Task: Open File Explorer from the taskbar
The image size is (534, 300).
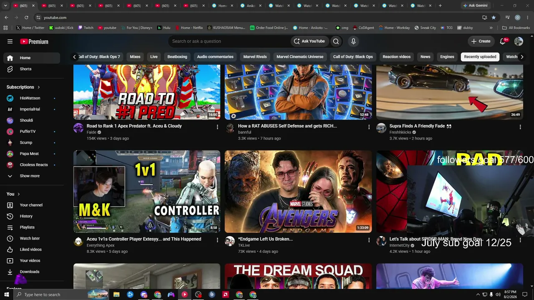Action: 116,295
